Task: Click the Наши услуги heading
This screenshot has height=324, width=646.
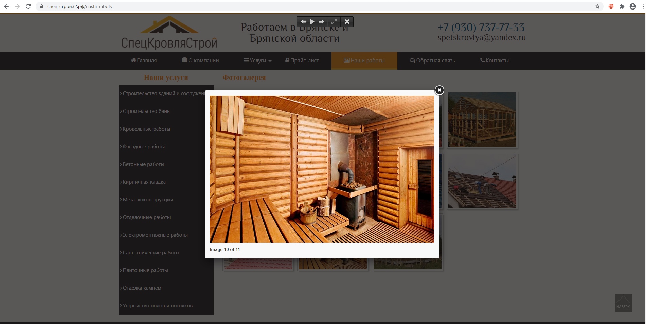Action: click(x=166, y=78)
